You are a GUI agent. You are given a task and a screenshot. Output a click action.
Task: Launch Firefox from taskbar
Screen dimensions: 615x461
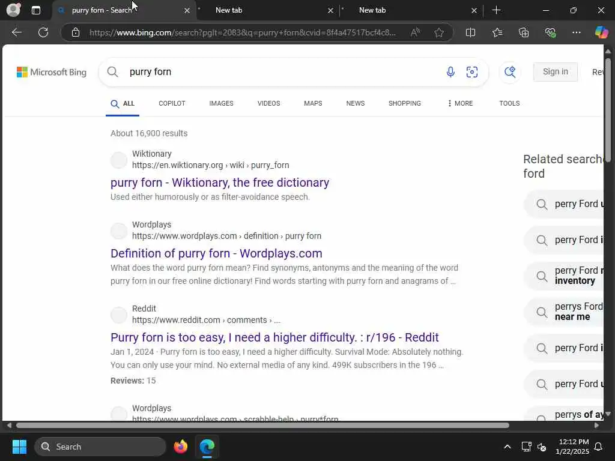coord(180,447)
